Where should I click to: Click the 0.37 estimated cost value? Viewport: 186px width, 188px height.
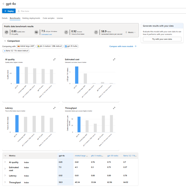tap(125, 167)
